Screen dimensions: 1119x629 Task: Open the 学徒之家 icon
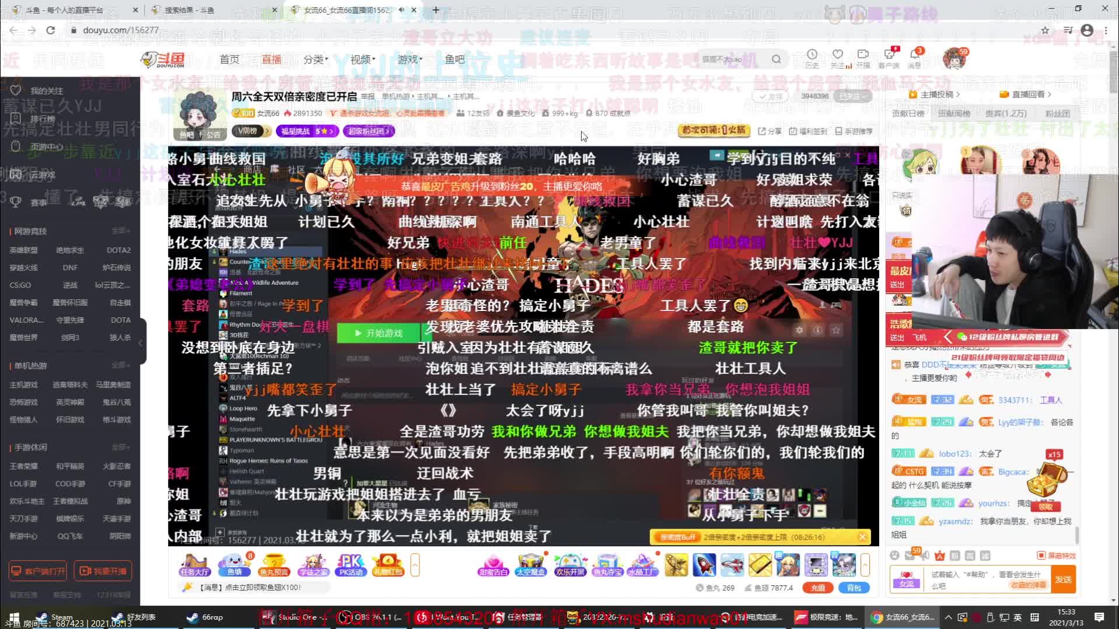[313, 564]
